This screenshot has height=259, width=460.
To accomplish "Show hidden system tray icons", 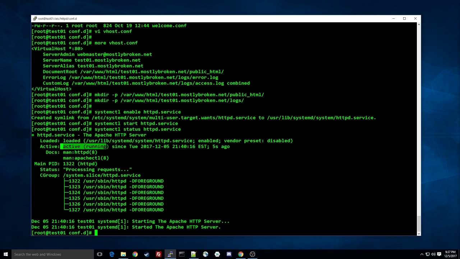I will click(422, 254).
